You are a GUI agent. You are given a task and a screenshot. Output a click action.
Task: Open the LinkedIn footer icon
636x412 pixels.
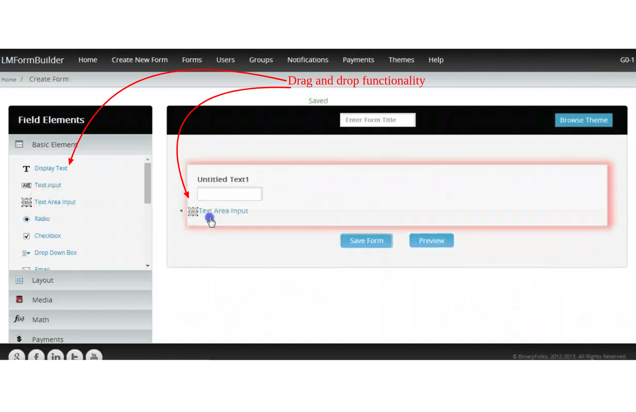(55, 356)
